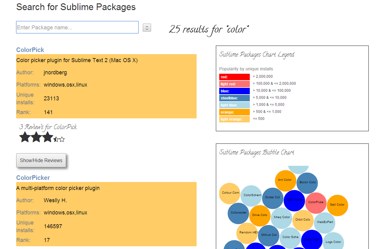Click the '> 2,000,000' legend range
The height and width of the screenshot is (249, 377).
point(263,76)
